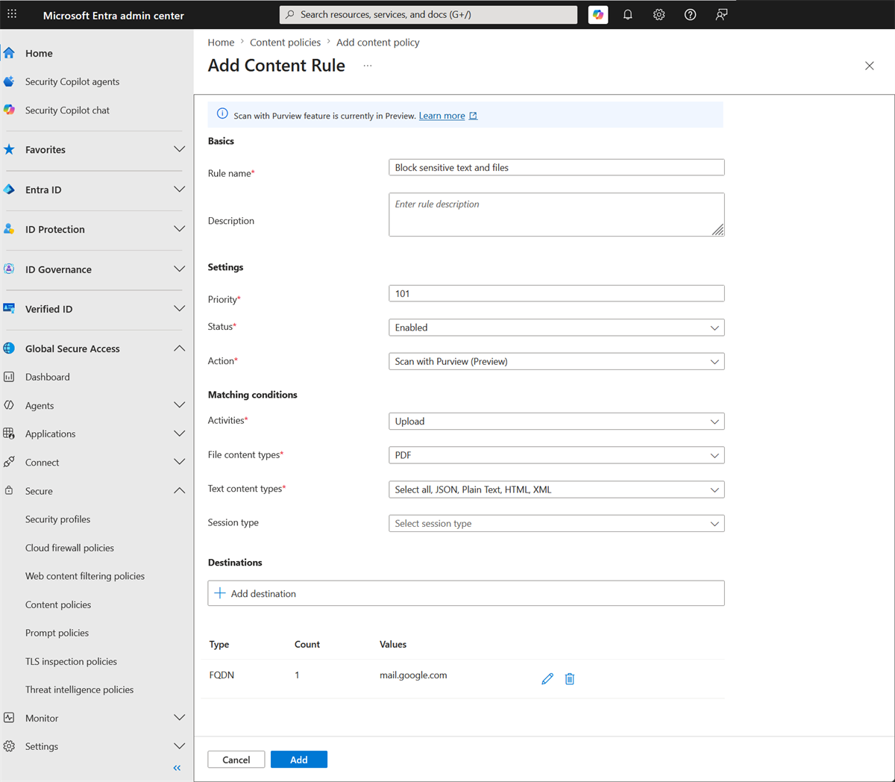Open the Activities dropdown showing Upload
Viewport: 895px width, 782px height.
[x=556, y=421]
